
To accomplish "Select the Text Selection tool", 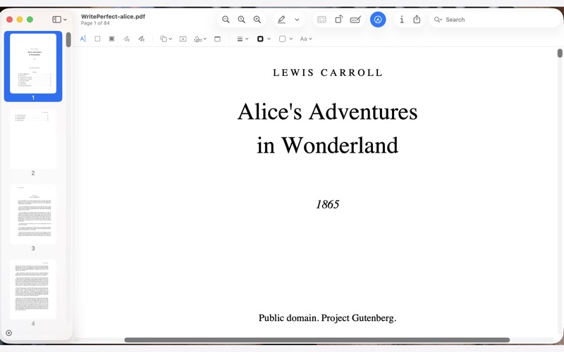I will [x=83, y=39].
